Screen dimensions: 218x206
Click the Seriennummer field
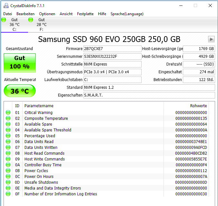112,57
